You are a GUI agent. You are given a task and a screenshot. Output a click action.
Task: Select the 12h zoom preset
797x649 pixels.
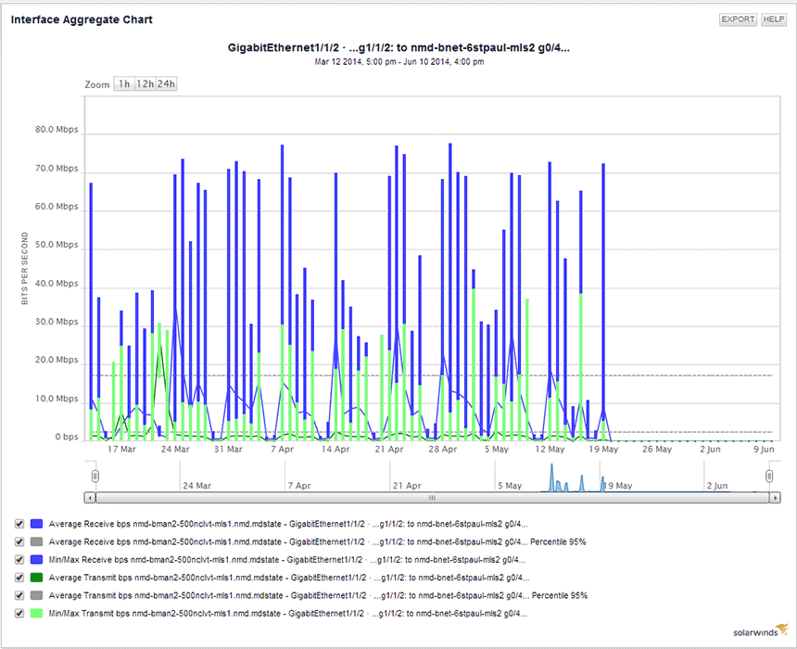(145, 83)
